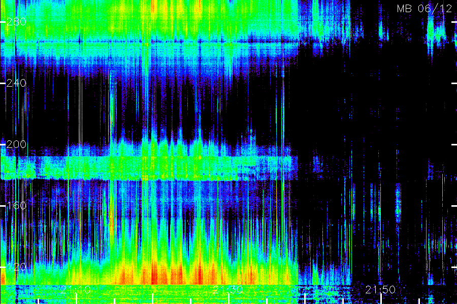Click the 120 frequency axis label
Viewport: 457px width, 304px height.
(16, 267)
